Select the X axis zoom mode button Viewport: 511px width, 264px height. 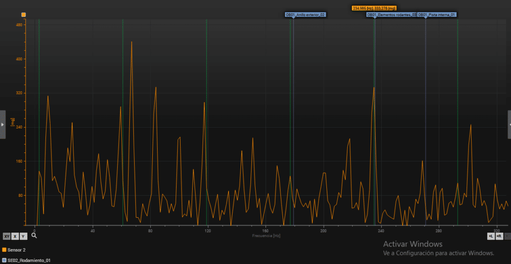tap(15, 237)
